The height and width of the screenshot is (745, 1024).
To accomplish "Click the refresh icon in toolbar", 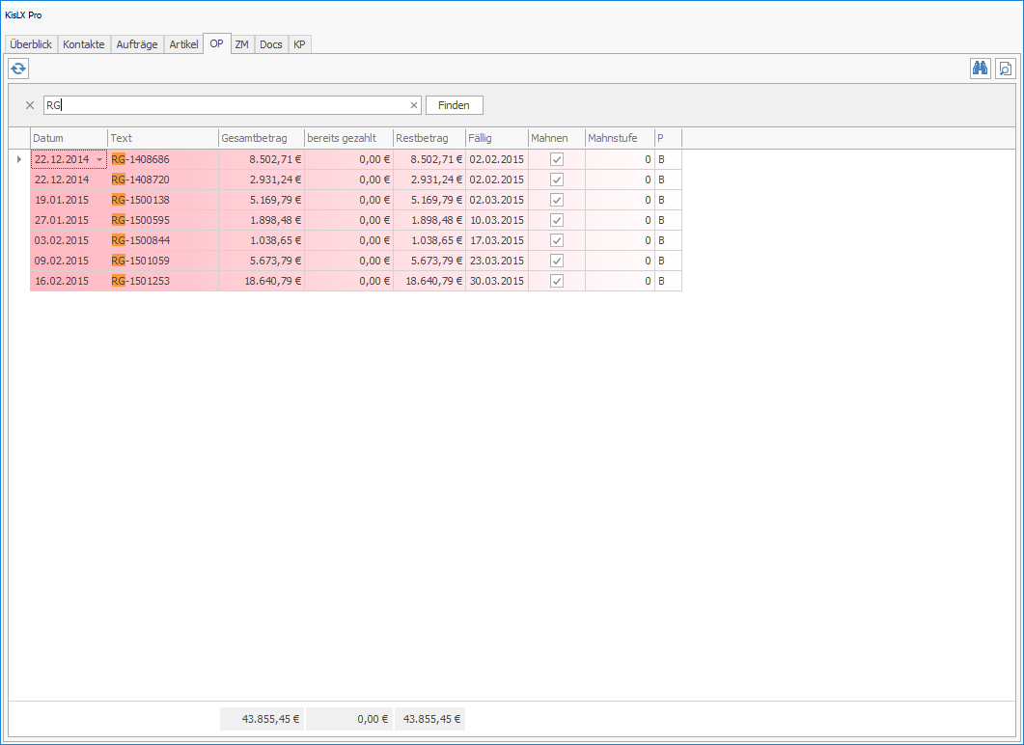I will (18, 69).
